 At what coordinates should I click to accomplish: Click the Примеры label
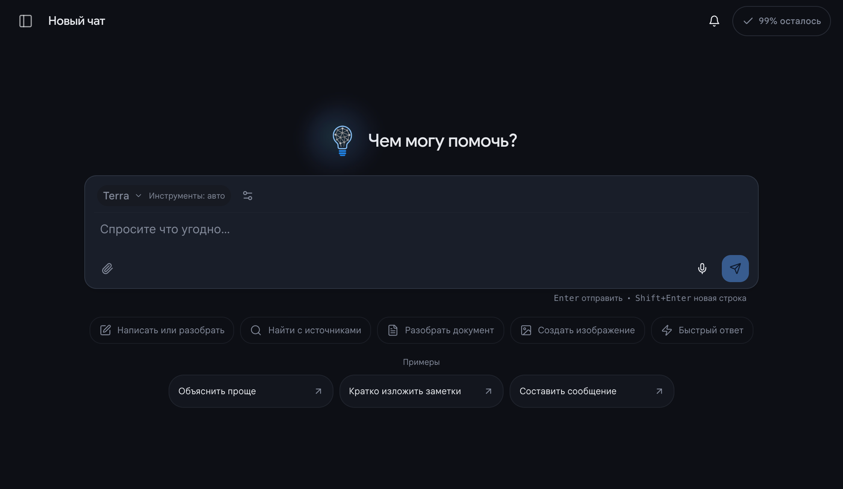coord(421,362)
